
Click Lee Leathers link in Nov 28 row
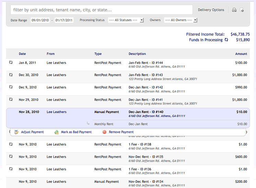pyautogui.click(x=57, y=112)
